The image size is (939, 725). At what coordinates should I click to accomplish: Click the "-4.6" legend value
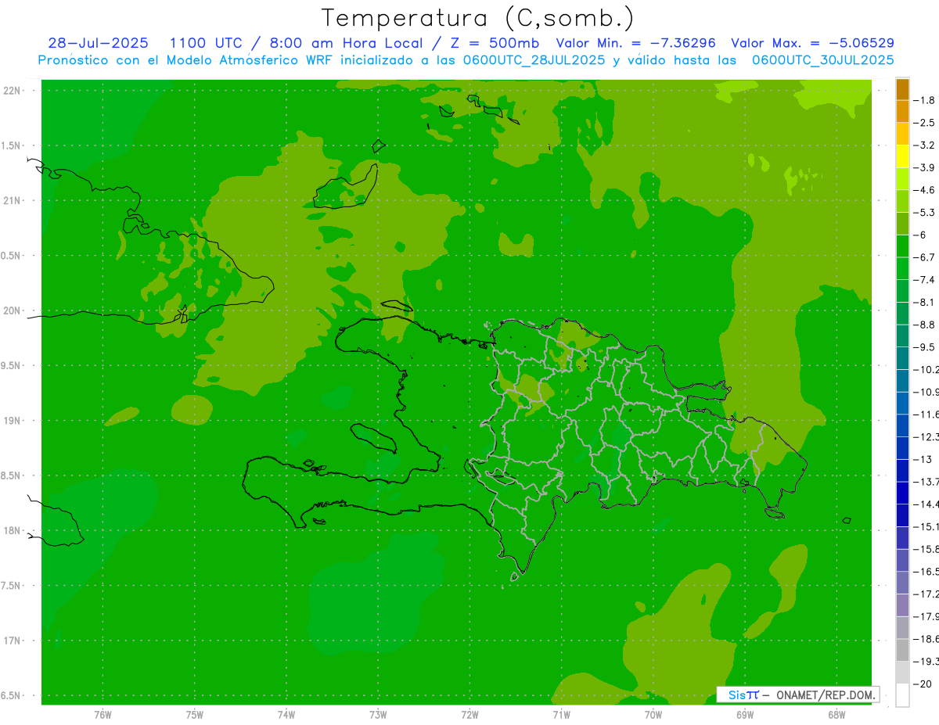tap(925, 190)
